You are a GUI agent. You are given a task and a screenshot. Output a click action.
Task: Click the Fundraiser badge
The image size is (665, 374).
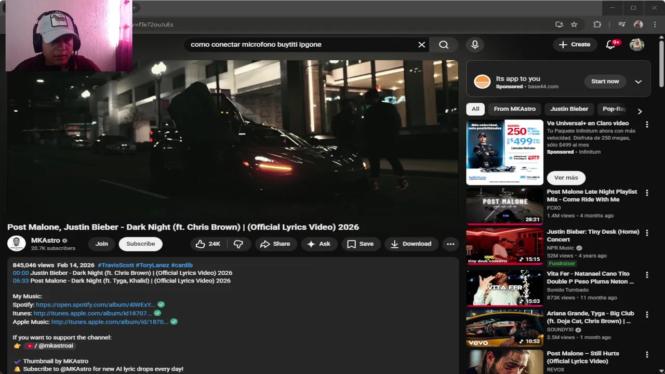[562, 263]
